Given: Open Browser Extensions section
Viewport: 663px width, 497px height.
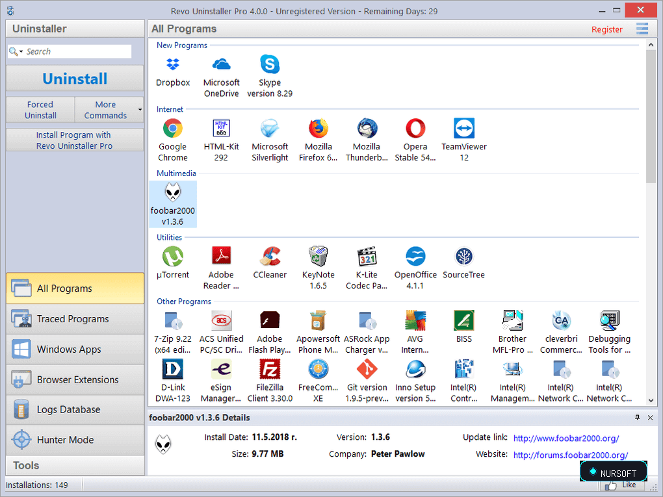Looking at the screenshot, I should 75,379.
